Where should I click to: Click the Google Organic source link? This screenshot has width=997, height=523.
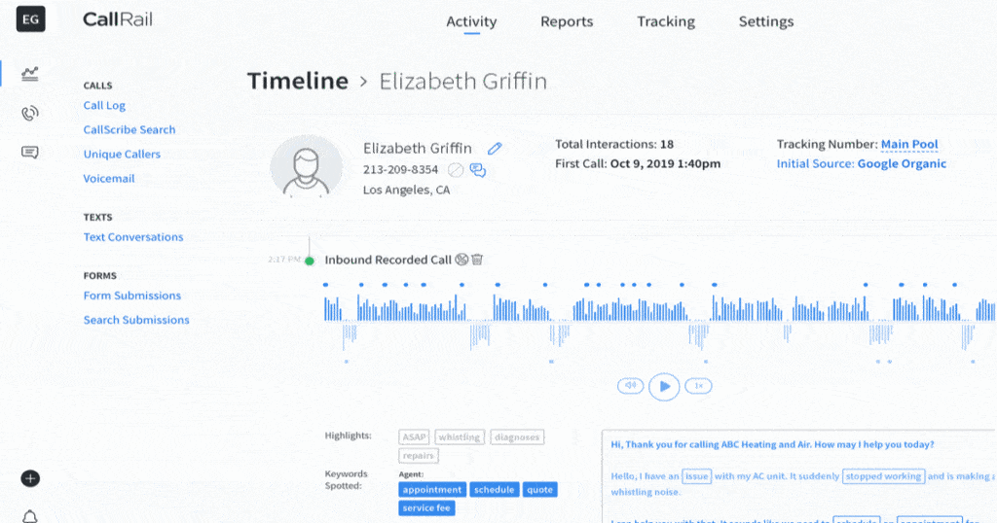pyautogui.click(x=902, y=163)
